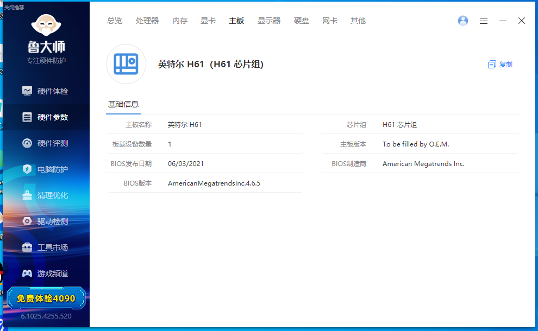Viewport: 538px width, 331px height.
Task: Click the value American Megatrends Inc.
Action: point(424,164)
